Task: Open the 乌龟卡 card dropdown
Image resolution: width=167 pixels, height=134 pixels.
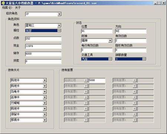Action: pyautogui.click(x=45, y=92)
